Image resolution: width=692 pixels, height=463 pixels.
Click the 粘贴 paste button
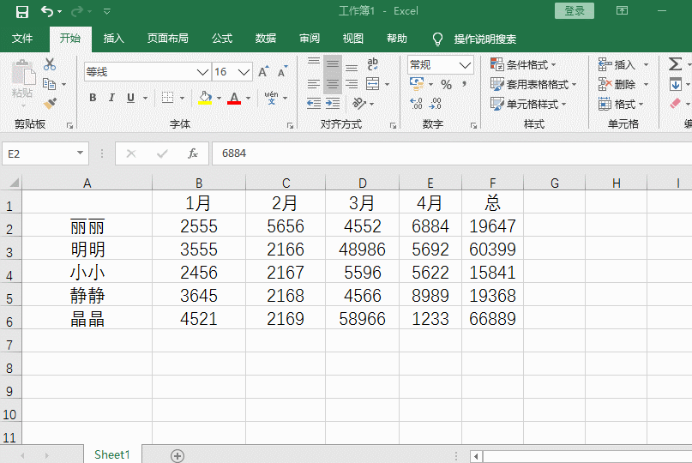[22, 80]
